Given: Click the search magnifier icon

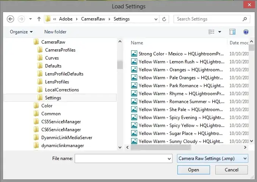Looking at the screenshot, I should pos(244,19).
